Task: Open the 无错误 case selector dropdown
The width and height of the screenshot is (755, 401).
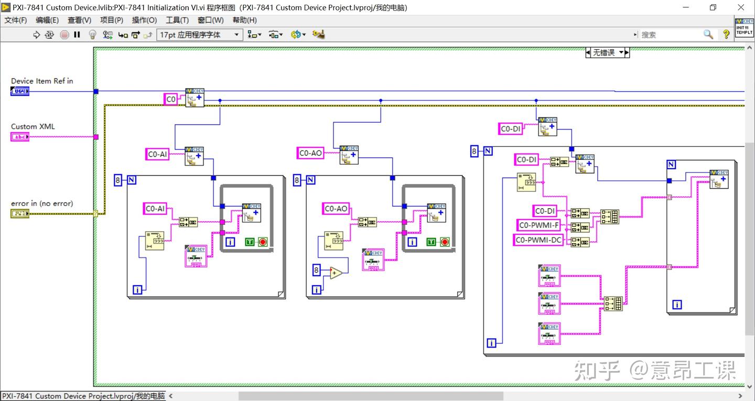Action: [608, 52]
